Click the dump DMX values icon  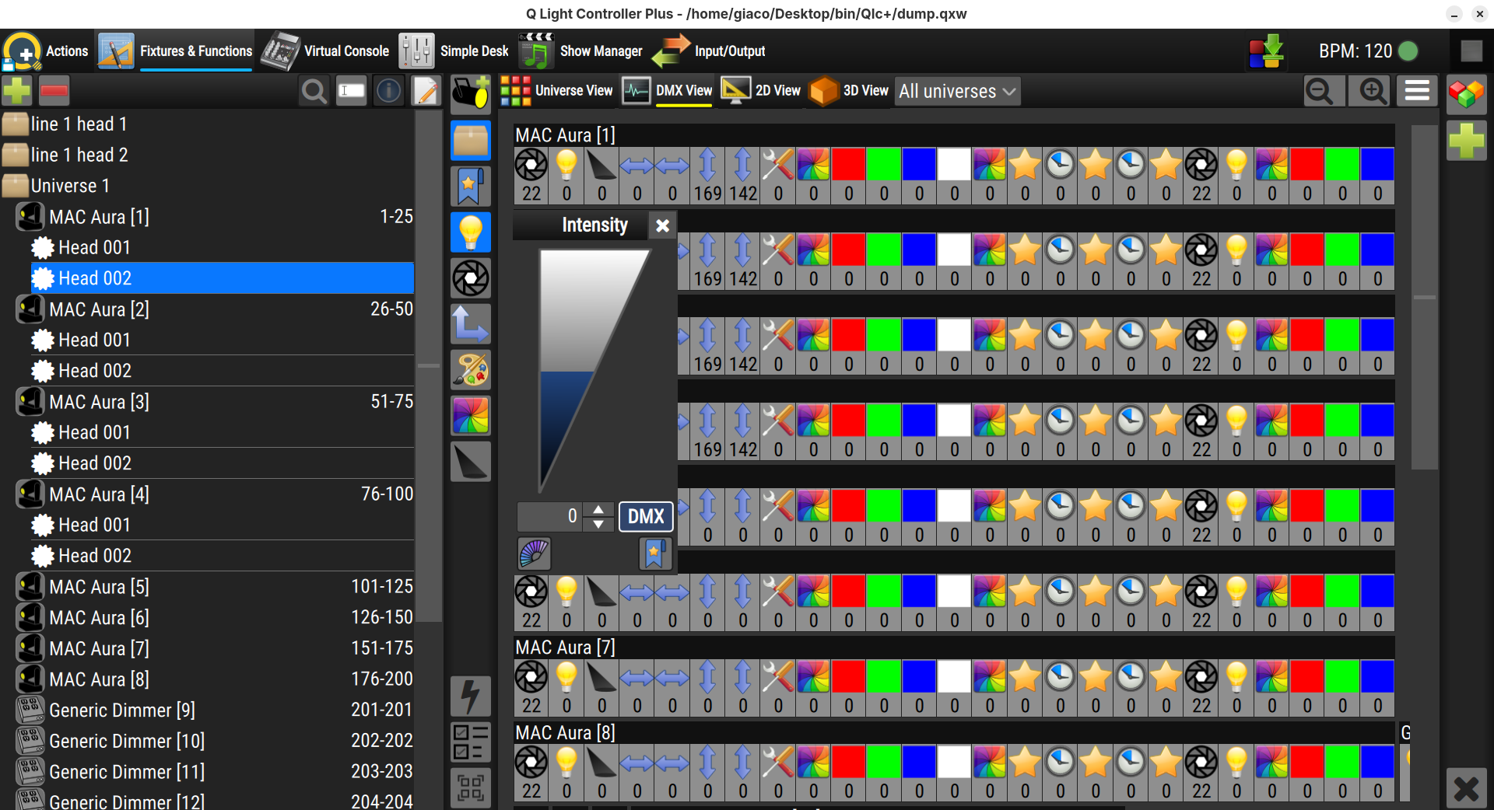tap(1266, 51)
